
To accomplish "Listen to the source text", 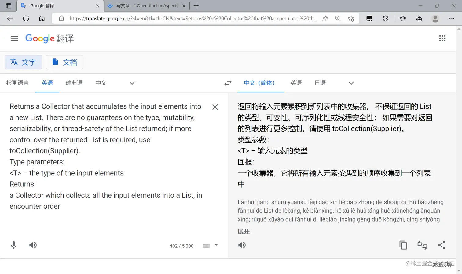I will [x=33, y=245].
